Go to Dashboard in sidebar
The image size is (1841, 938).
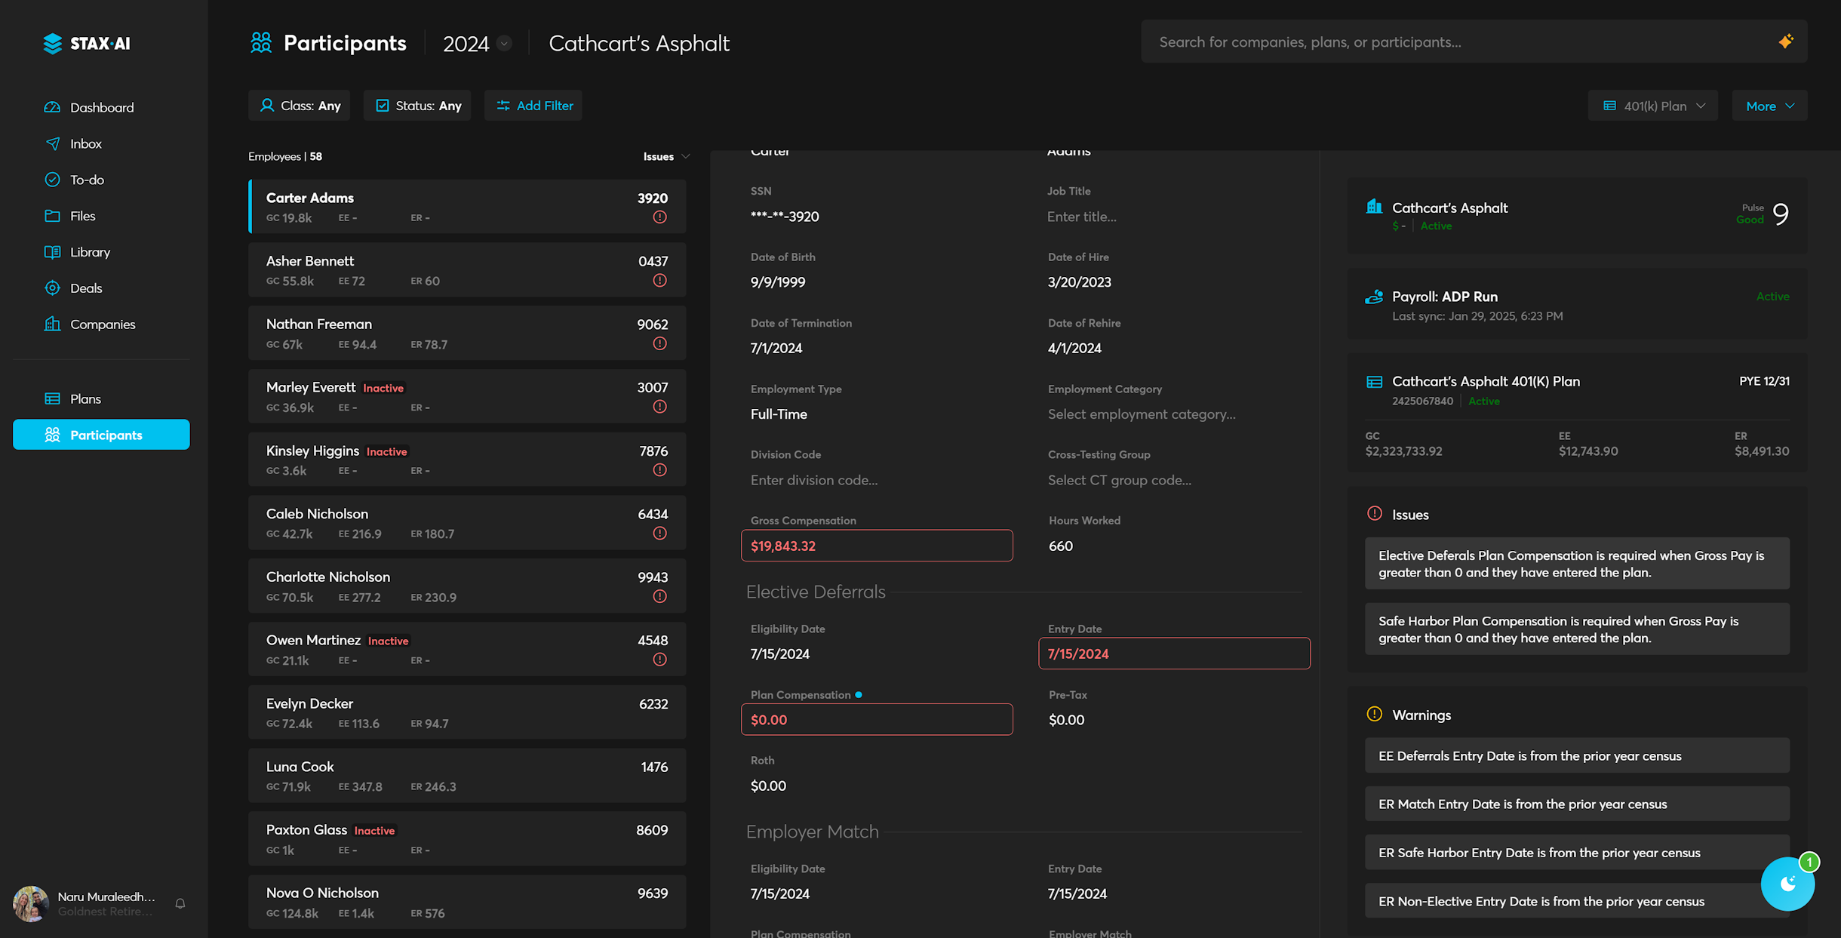pyautogui.click(x=102, y=107)
